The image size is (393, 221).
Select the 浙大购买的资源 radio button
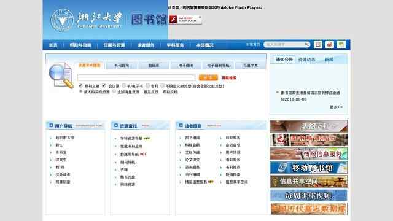point(80,91)
